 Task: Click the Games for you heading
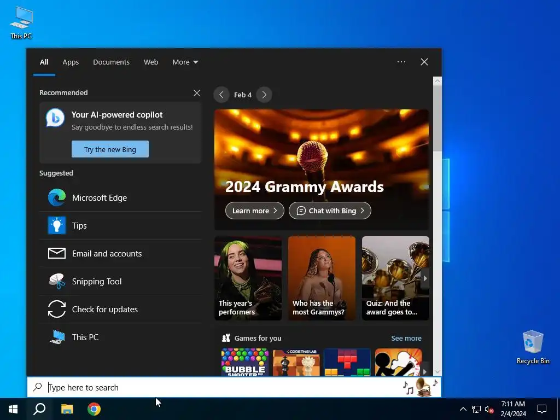click(x=258, y=338)
